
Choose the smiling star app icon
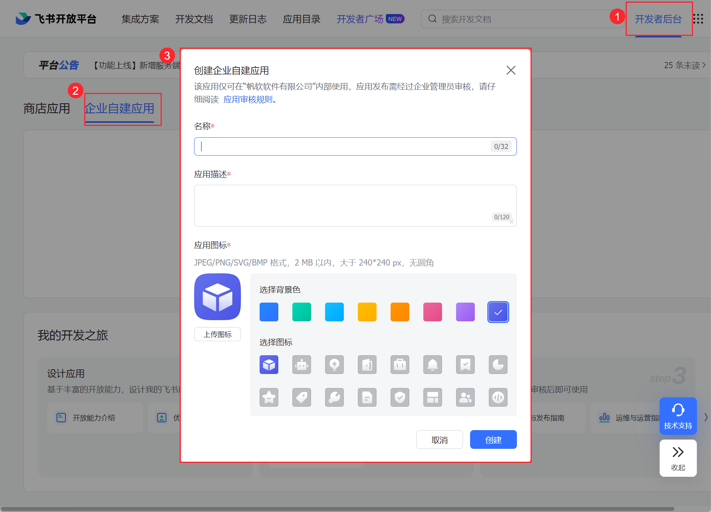pyautogui.click(x=269, y=397)
